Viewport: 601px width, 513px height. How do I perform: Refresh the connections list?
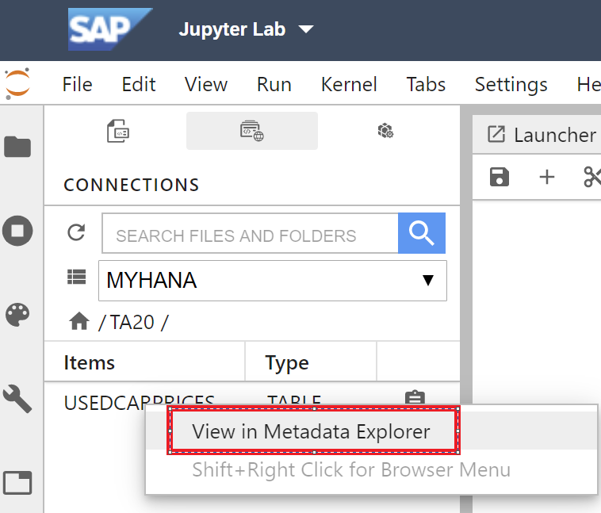(x=76, y=232)
